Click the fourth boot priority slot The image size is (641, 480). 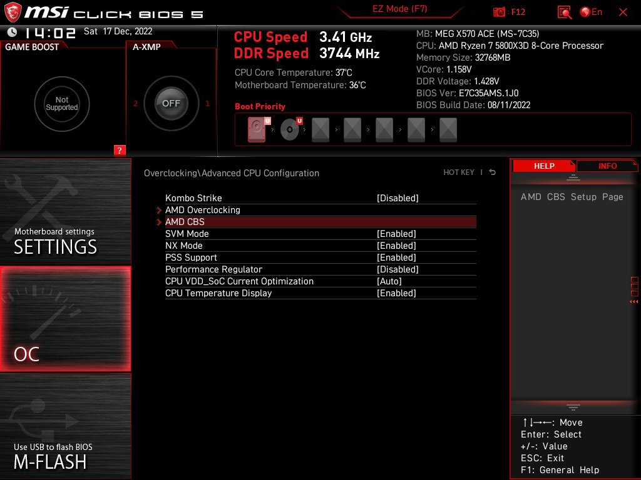coord(352,130)
